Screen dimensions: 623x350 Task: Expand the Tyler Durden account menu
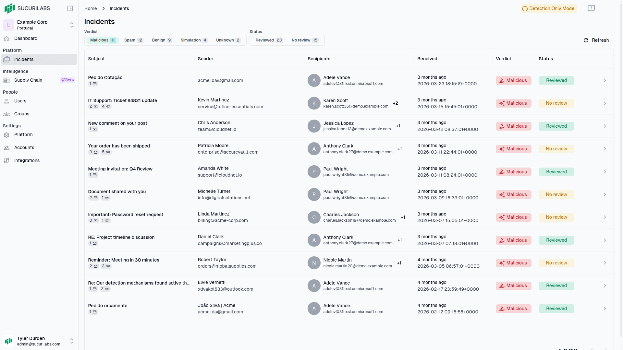coord(72,341)
